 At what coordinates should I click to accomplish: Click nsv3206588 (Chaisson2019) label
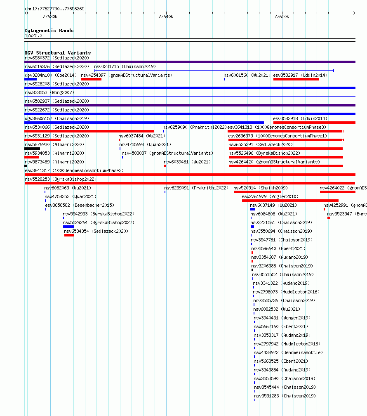[282, 266]
